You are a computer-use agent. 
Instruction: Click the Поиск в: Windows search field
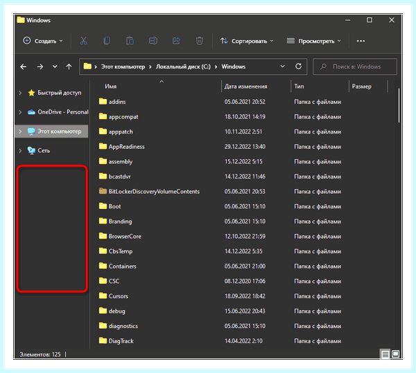pos(355,66)
